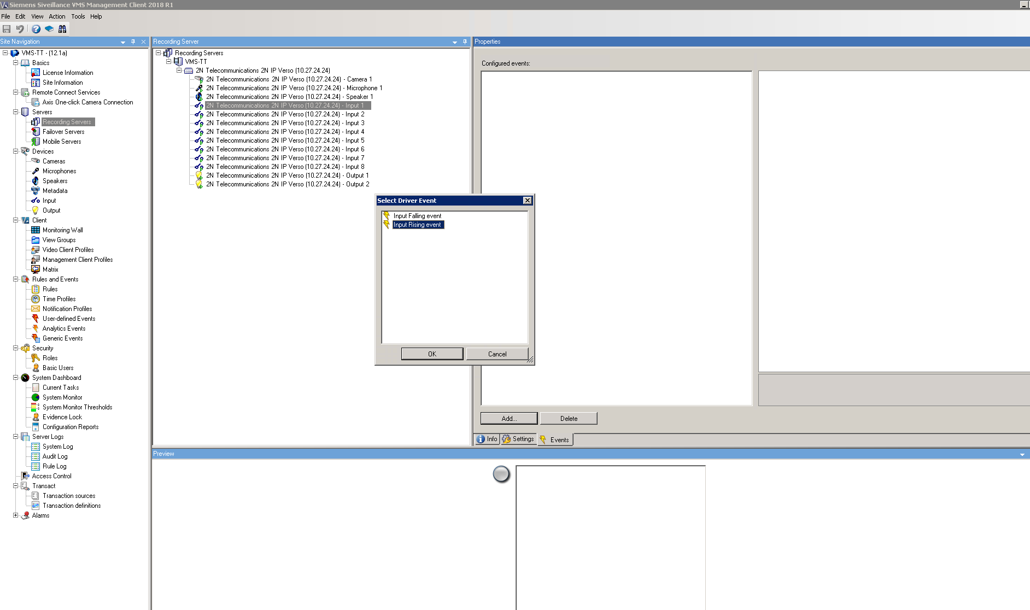Image resolution: width=1030 pixels, height=610 pixels.
Task: Click the Camera 1 device icon
Action: 199,79
